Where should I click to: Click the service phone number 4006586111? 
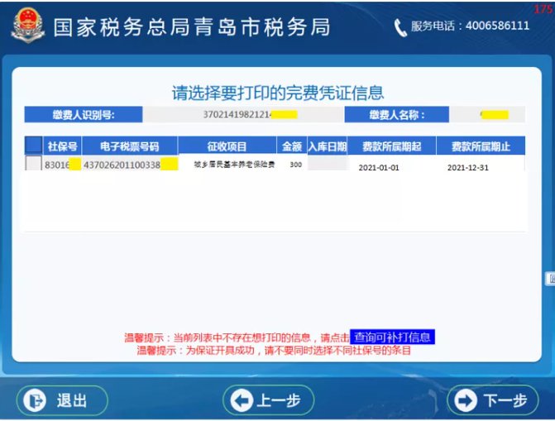tap(497, 26)
